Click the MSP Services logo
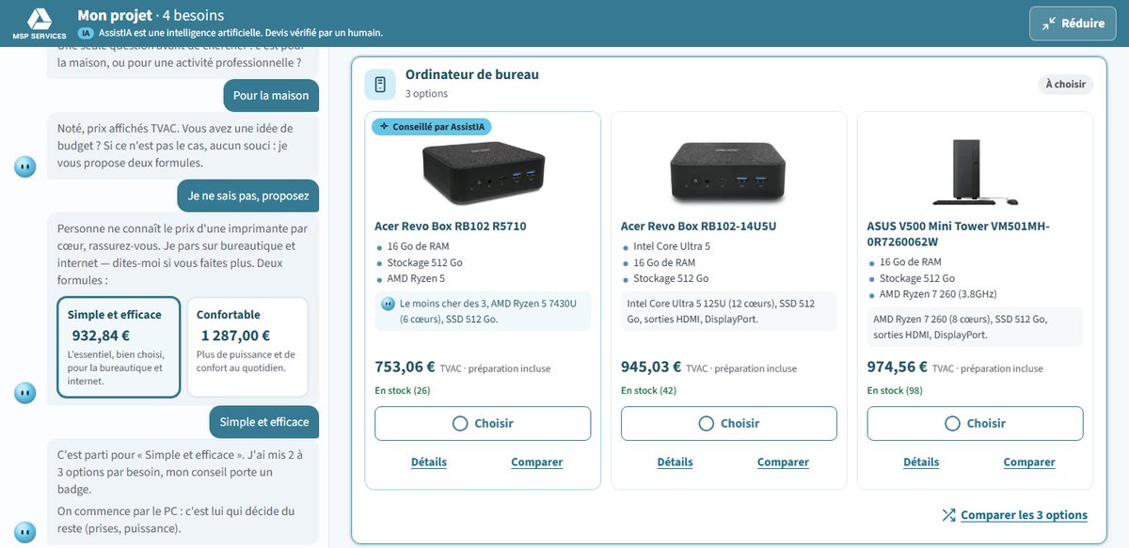 pos(39,23)
